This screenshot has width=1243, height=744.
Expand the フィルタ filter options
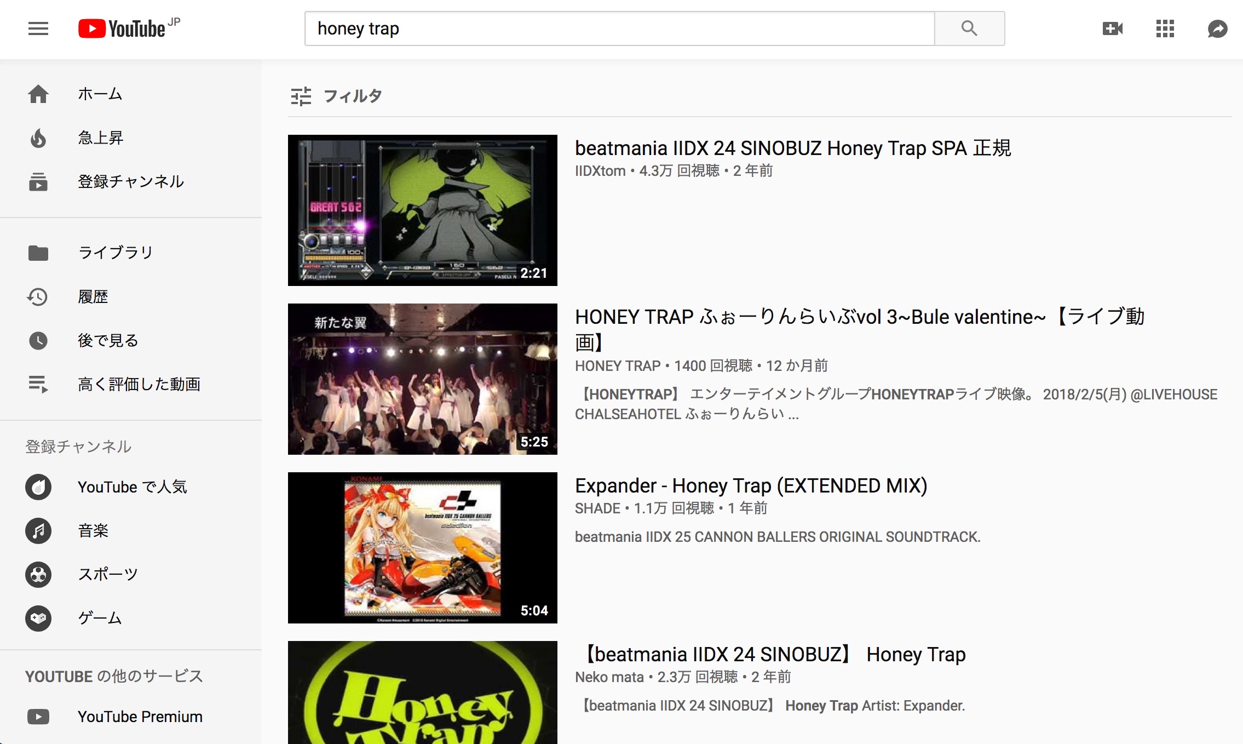336,96
